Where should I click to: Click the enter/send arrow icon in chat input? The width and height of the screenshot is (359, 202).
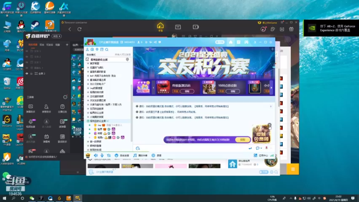coord(250,148)
